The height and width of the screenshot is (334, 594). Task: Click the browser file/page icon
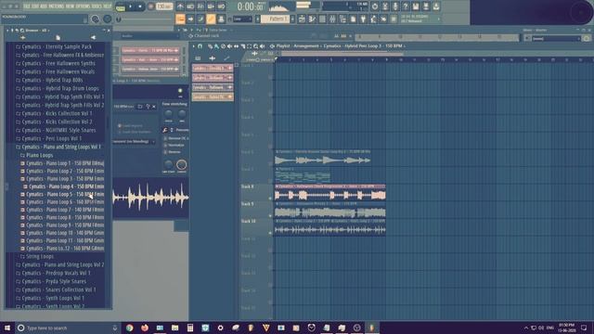[58, 37]
